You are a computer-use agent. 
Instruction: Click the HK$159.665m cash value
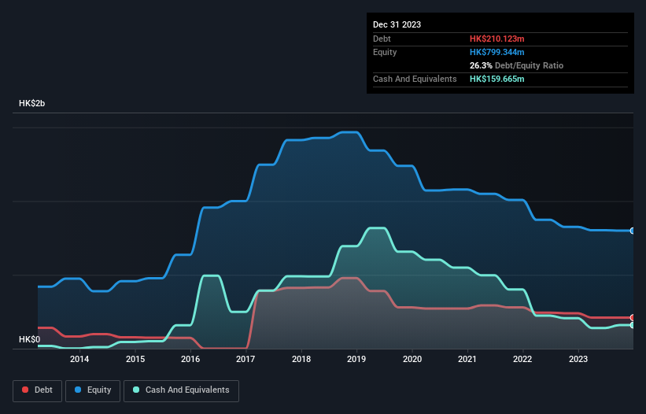pos(496,79)
